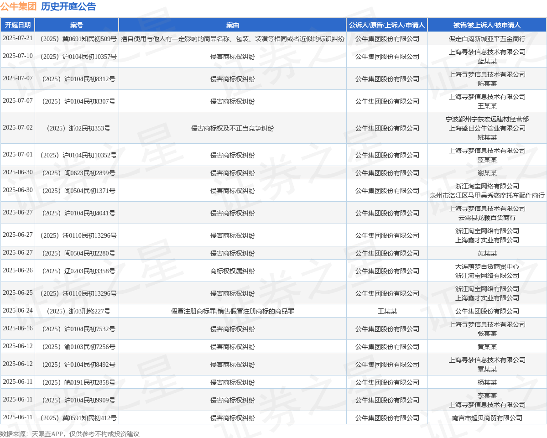Image resolution: width=547 pixels, height=438 pixels.
Task: Open case （2025）浙03刑终227号
Action: [77, 311]
